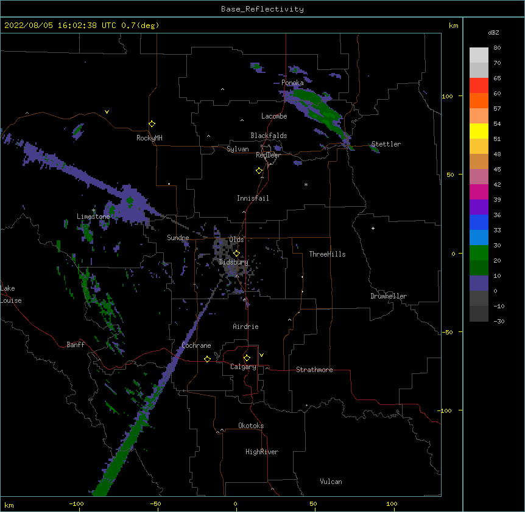Pick the royal blue 33-36 dBZ swatch
The width and height of the screenshot is (525, 512).
pos(479,222)
